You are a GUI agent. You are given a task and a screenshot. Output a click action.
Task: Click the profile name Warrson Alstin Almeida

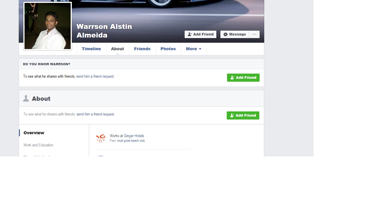pyautogui.click(x=104, y=31)
